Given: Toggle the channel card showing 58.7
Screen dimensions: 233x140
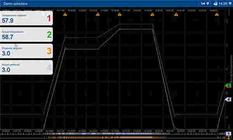Looking at the screenshot, I should (x=26, y=35).
